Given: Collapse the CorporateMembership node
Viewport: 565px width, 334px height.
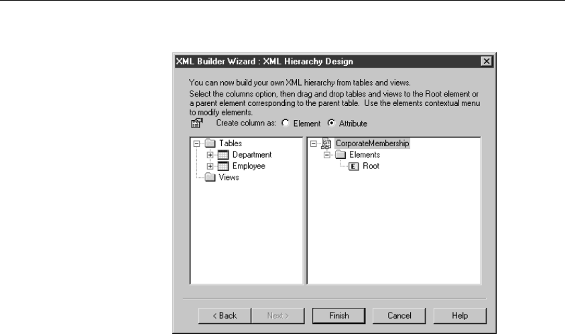Looking at the screenshot, I should (314, 144).
